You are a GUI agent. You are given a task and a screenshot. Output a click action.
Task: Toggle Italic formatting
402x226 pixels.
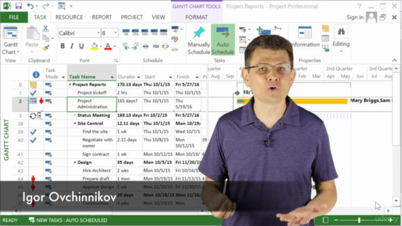[x=72, y=46]
